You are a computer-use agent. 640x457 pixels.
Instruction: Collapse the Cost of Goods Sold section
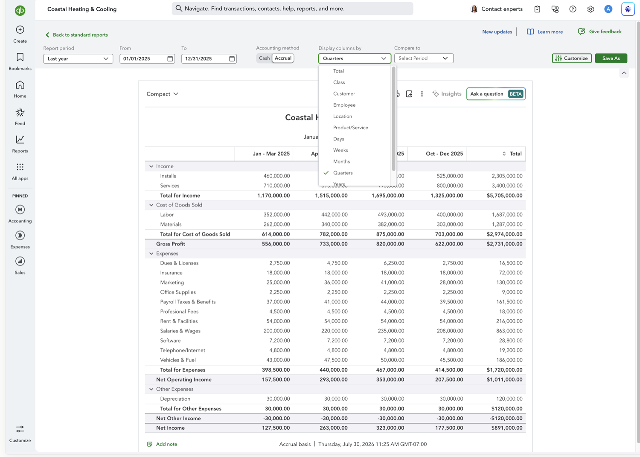tap(151, 205)
